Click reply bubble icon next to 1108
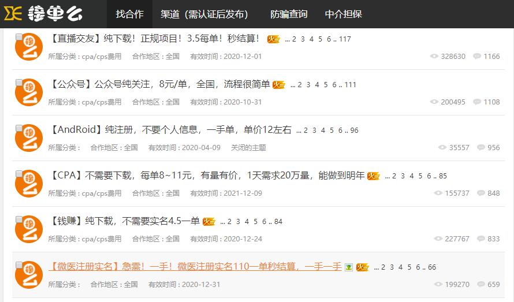The height and width of the screenshot is (302, 514). (477, 102)
